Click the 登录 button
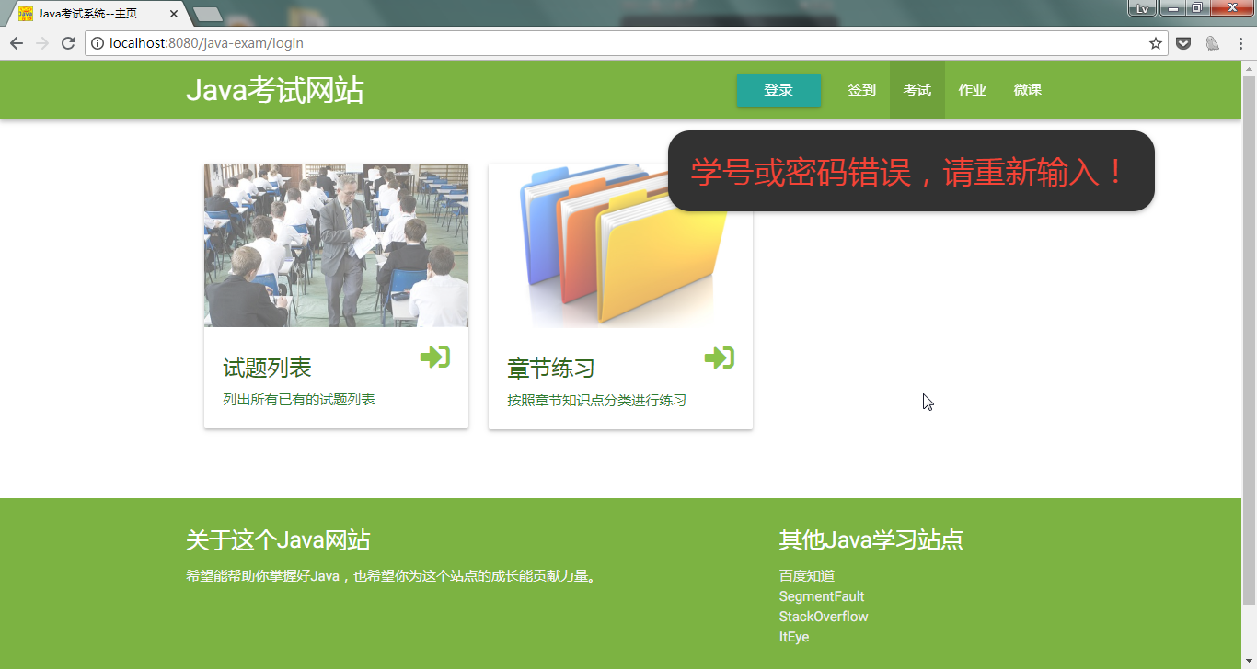The width and height of the screenshot is (1257, 669). point(778,90)
